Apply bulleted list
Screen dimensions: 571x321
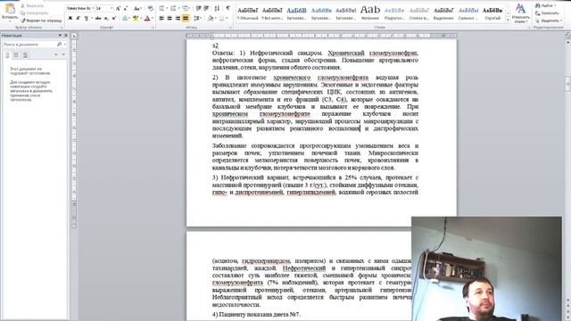tap(162, 8)
